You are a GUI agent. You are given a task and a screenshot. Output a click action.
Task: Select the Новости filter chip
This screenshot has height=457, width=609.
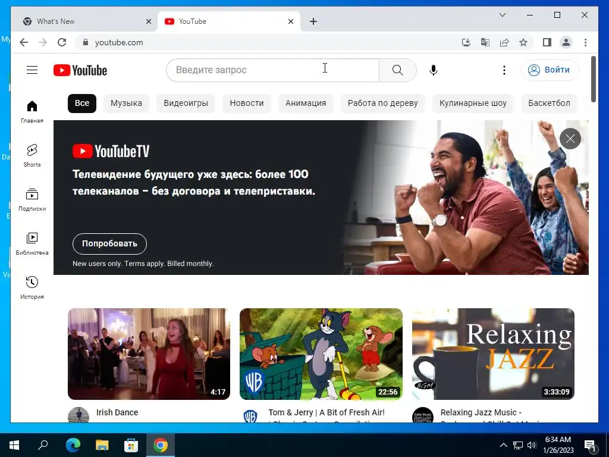point(247,104)
